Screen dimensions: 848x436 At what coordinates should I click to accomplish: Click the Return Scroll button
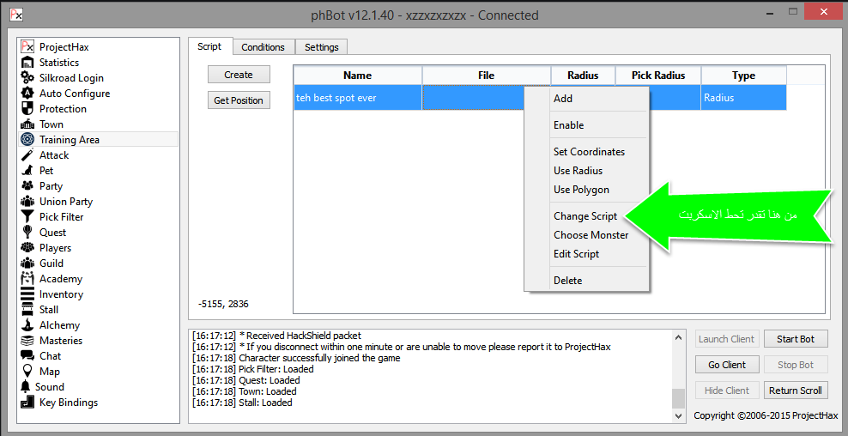796,390
